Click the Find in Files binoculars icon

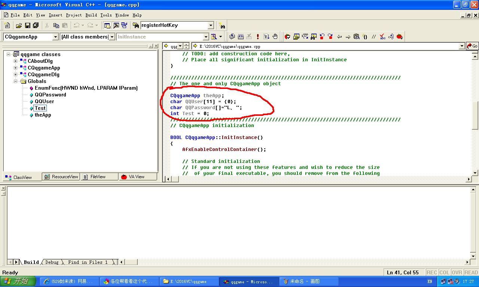click(x=136, y=25)
